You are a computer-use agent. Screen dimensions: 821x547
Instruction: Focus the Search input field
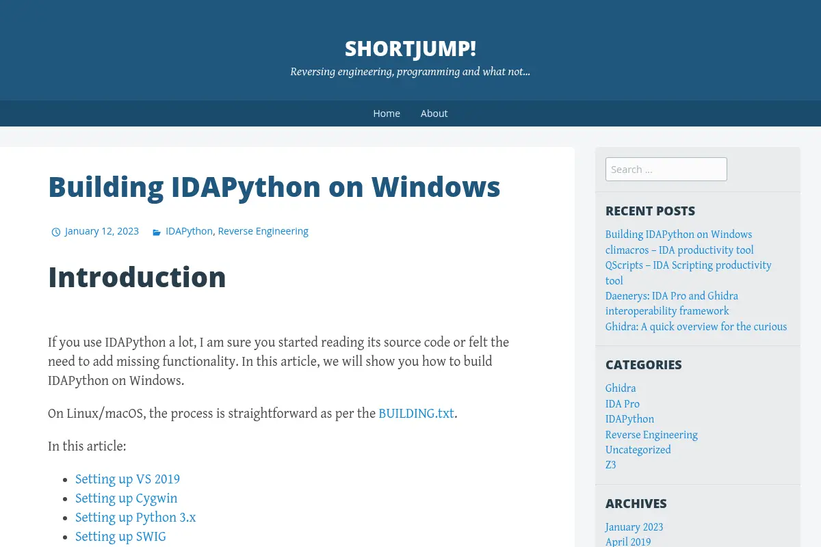click(666, 169)
